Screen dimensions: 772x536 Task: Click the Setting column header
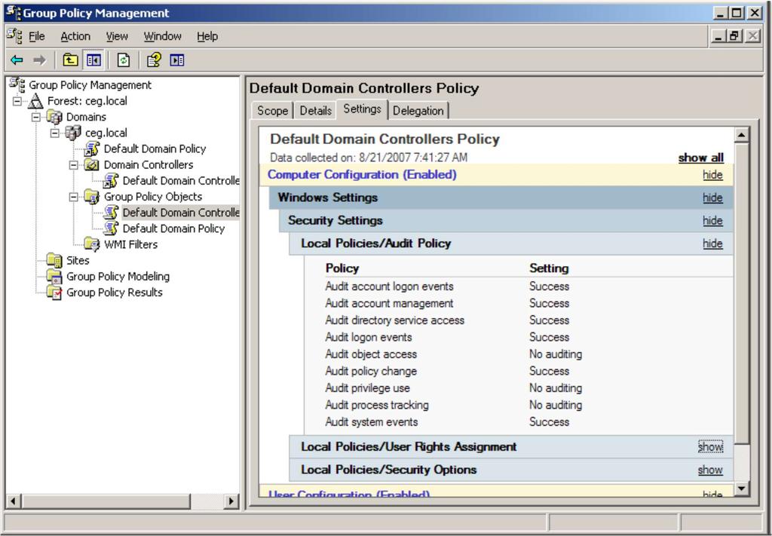[x=549, y=268]
